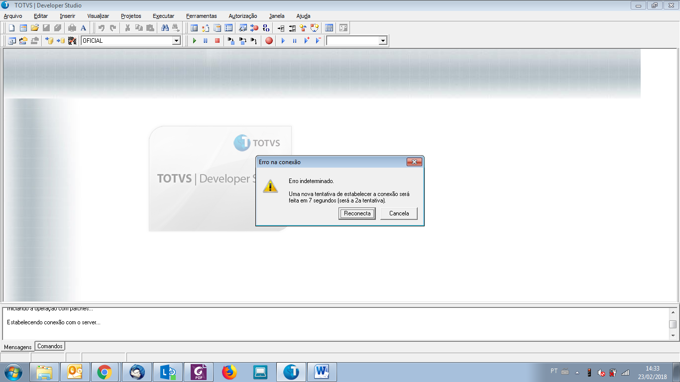Click the gears with red checkmark icon

click(x=72, y=41)
